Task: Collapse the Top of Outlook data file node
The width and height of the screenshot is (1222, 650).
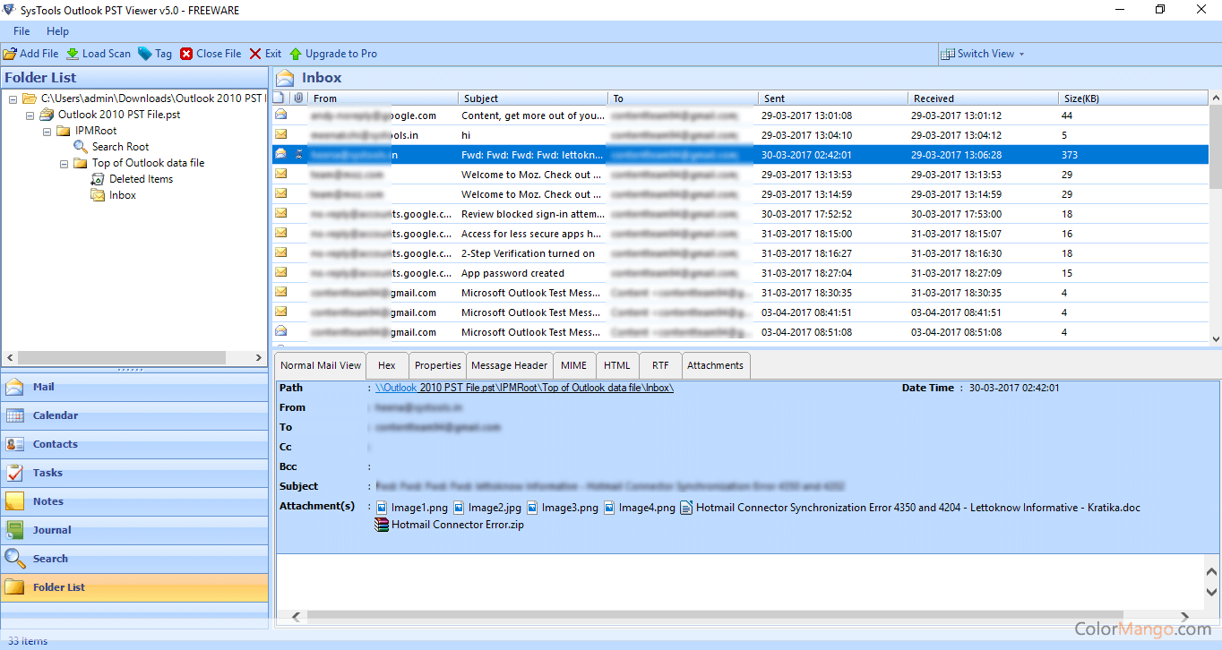Action: [64, 164]
